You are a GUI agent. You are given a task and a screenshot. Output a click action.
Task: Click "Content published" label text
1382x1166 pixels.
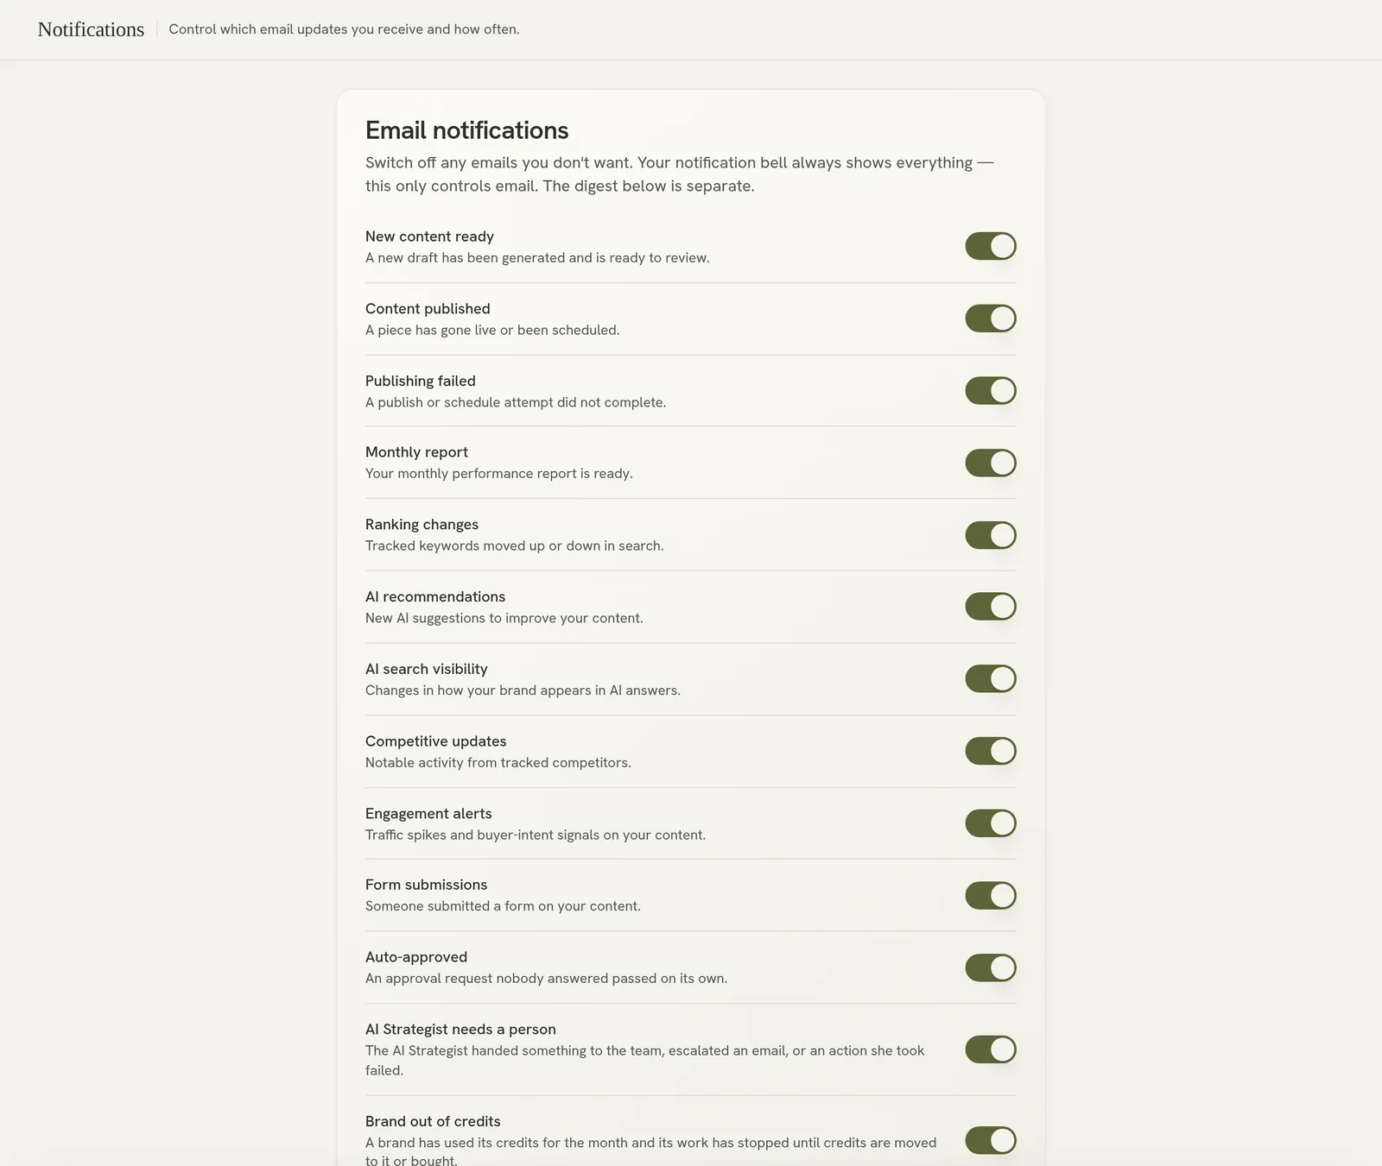tap(428, 309)
